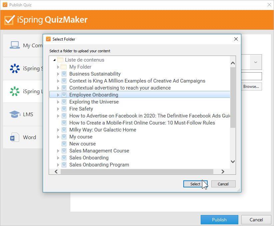Click the Business Sustainability course icon
This screenshot has width=274, height=226.
64,74
